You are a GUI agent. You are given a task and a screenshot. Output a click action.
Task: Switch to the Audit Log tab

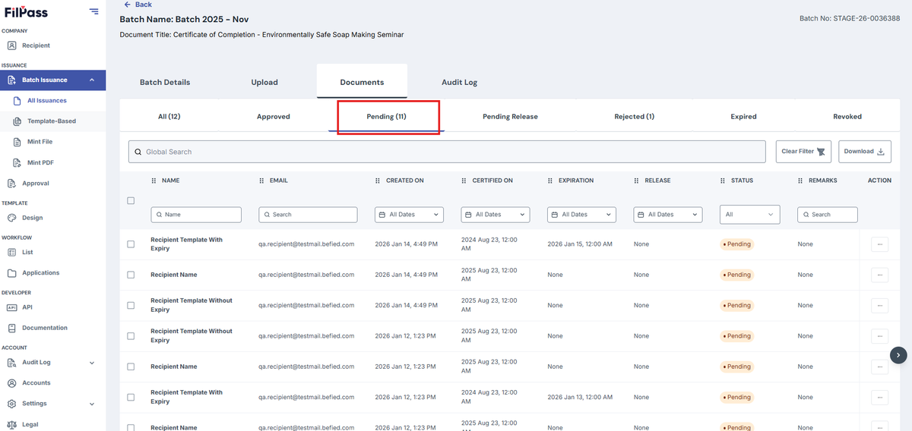[x=460, y=82]
